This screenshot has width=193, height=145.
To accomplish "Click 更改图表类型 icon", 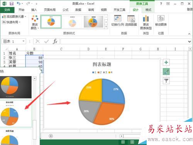I will point(146,22).
